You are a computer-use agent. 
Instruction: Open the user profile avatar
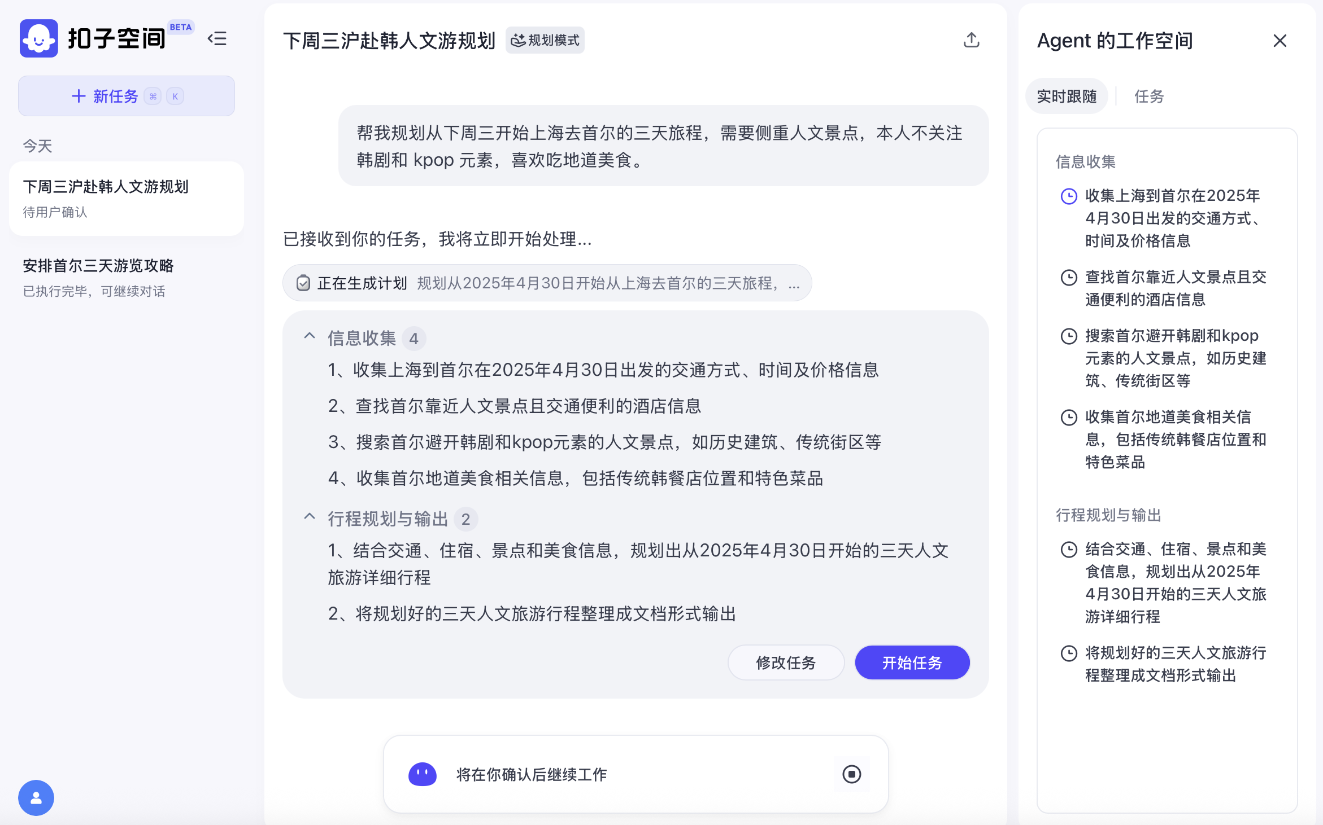pyautogui.click(x=36, y=797)
